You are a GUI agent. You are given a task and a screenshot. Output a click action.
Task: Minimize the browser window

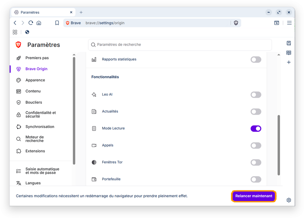point(268,12)
